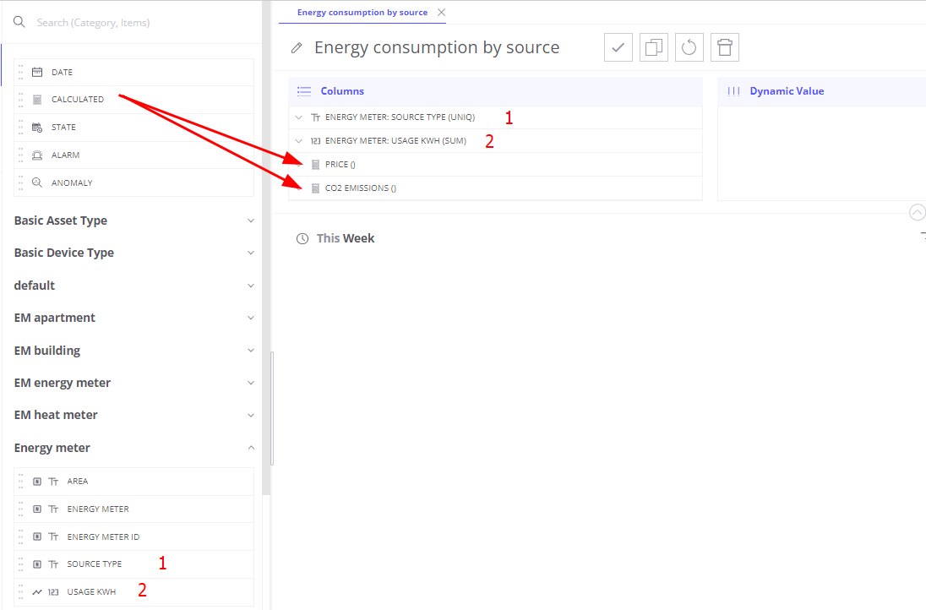Click the pencil edit icon beside title
Screen dimensions: 926x610
(x=297, y=48)
